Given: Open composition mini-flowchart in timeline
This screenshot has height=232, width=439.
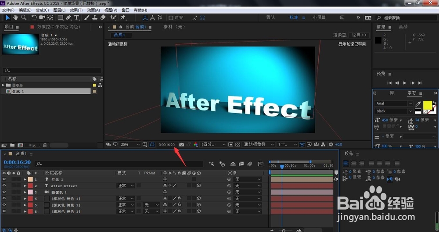Looking at the screenshot, I should (211, 164).
